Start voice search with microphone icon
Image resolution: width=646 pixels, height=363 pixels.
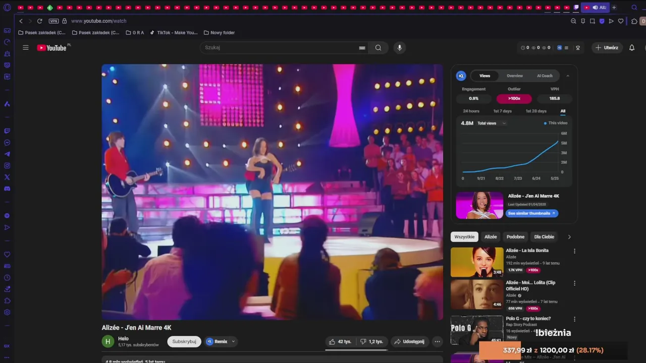[399, 47]
